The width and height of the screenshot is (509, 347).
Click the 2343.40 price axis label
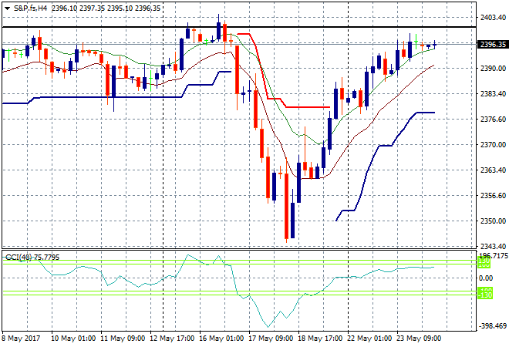(493, 247)
